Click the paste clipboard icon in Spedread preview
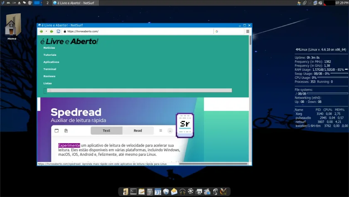This screenshot has width=349, height=197. pyautogui.click(x=66, y=131)
